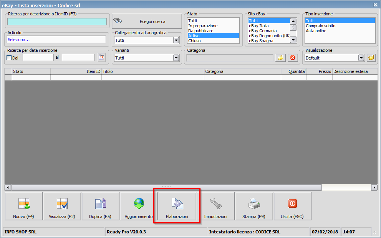Click the horizontal scrollbar thumb
This screenshot has width=381, height=238.
tap(166, 187)
